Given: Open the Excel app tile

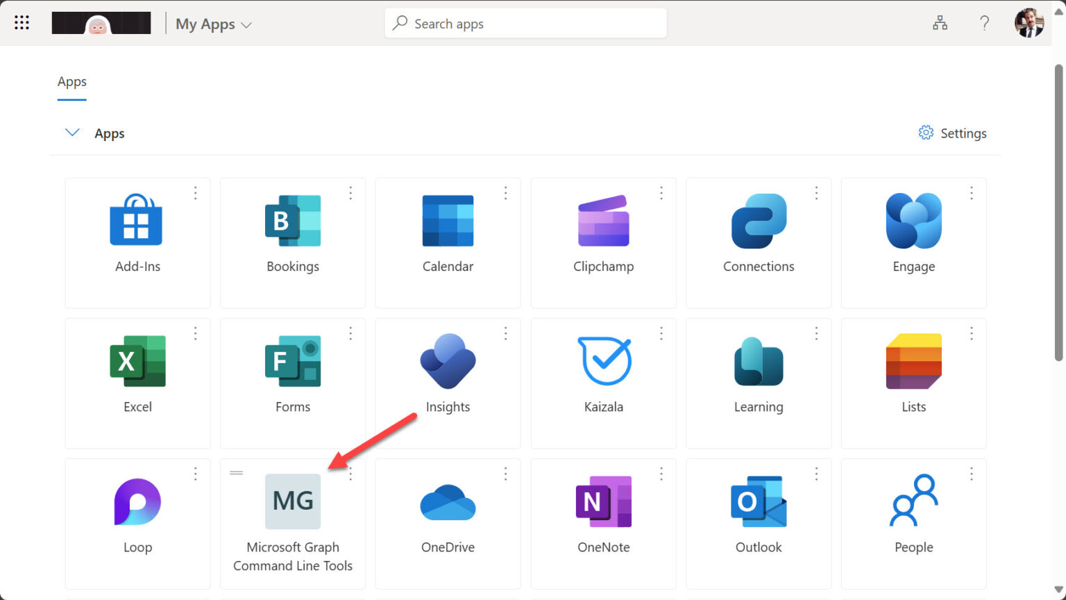Looking at the screenshot, I should 137,361.
